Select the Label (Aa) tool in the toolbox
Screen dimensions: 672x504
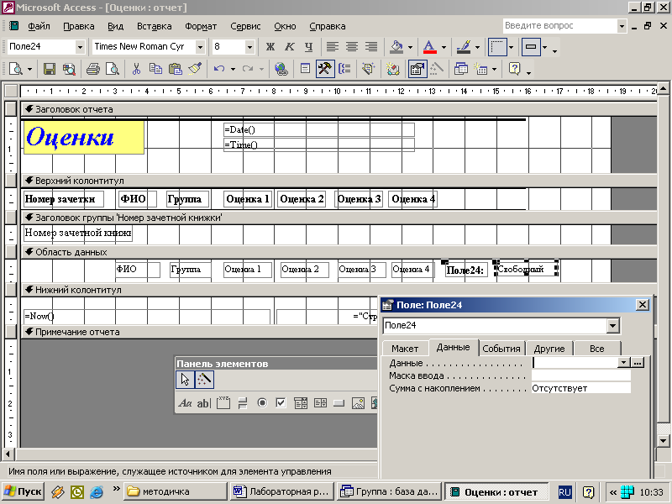pyautogui.click(x=185, y=403)
